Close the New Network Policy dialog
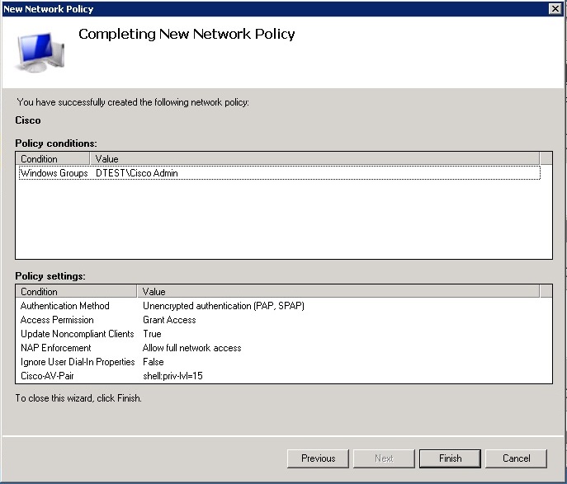This screenshot has height=484, width=567. point(555,8)
